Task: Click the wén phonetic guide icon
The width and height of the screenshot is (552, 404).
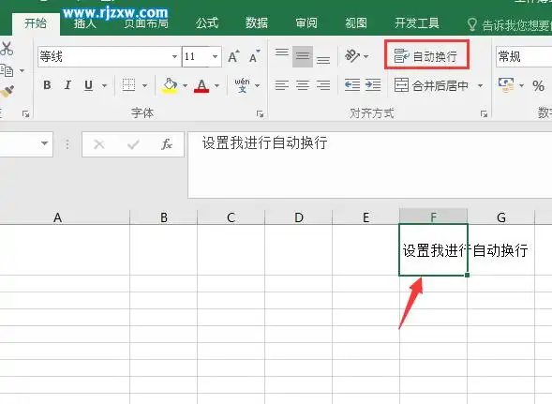Action: pos(242,85)
